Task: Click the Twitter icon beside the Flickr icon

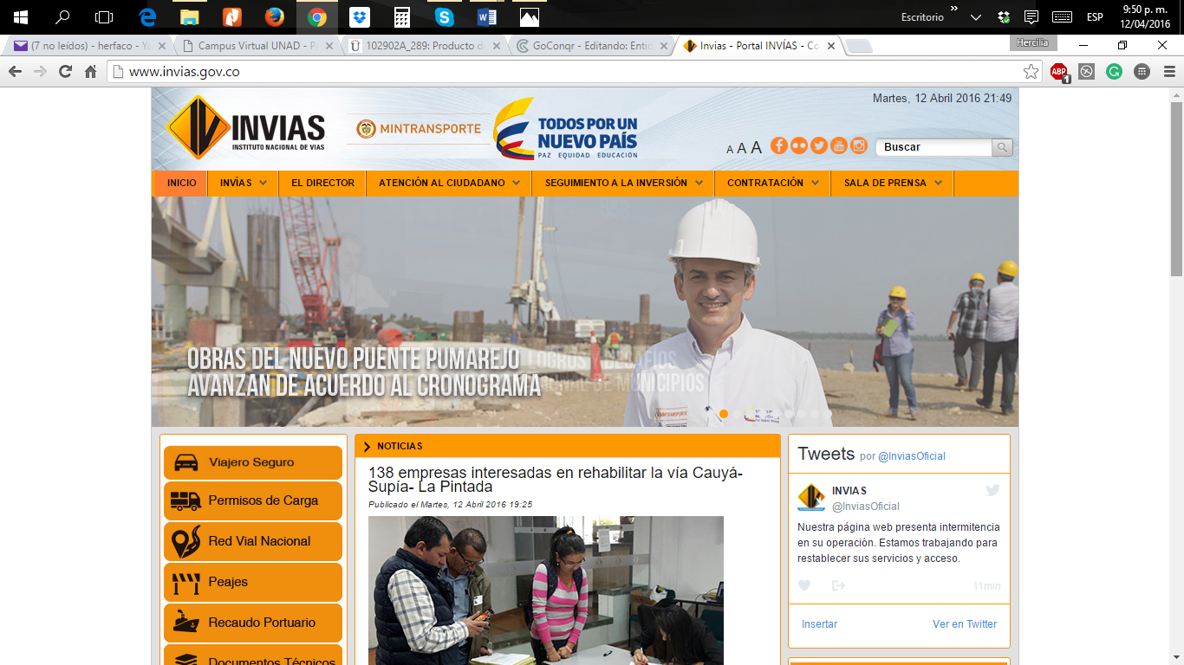Action: pos(819,145)
